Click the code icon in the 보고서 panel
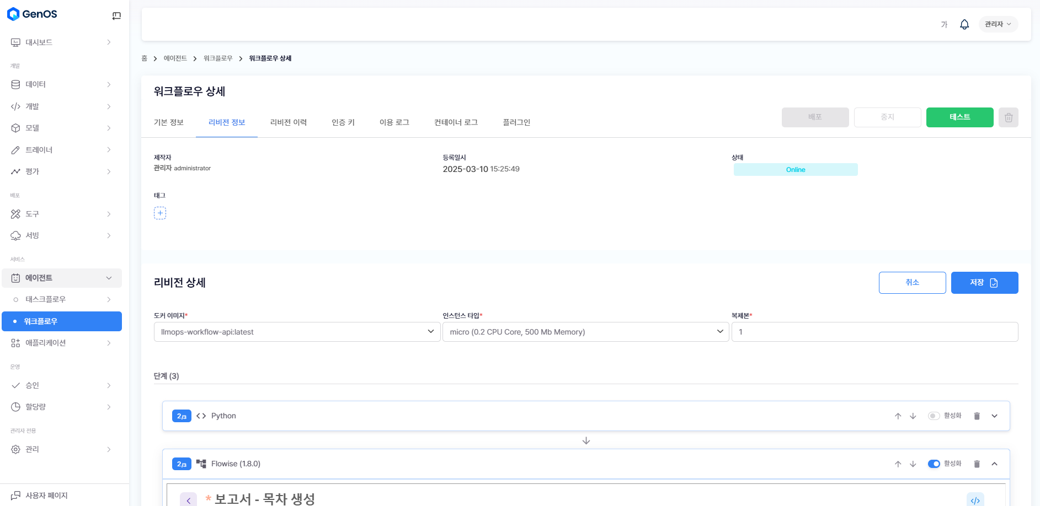The height and width of the screenshot is (506, 1040). coord(975,500)
